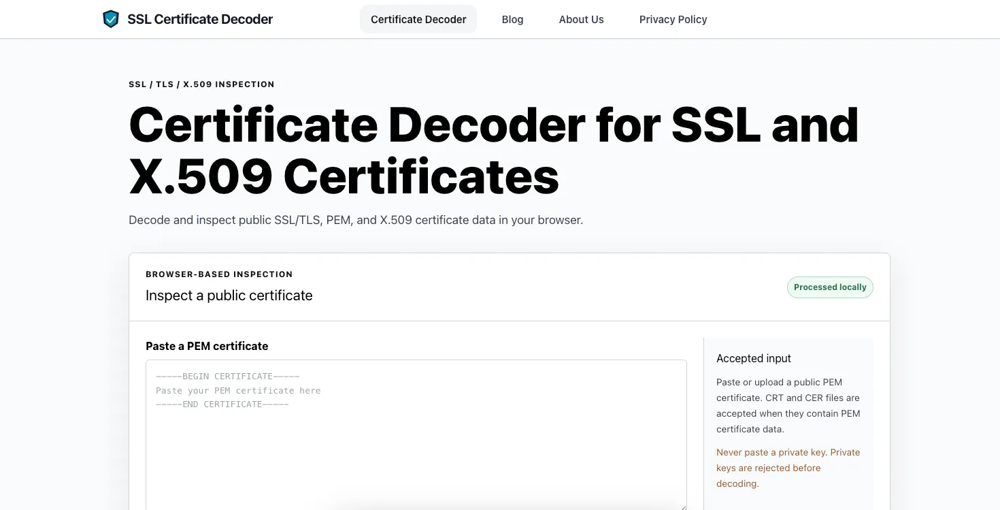Click the Paste or upload a public PEM paragraph
Viewport: 1000px width, 510px height.
[x=788, y=406]
